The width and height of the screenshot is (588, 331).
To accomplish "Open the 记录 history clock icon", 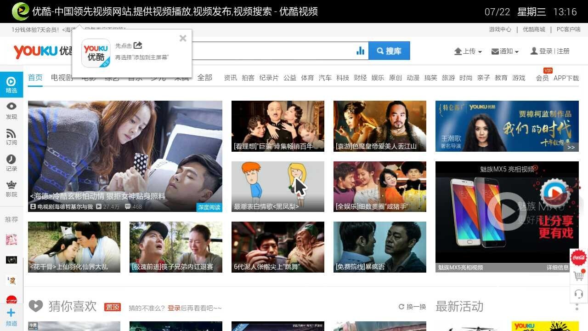I will point(11,163).
